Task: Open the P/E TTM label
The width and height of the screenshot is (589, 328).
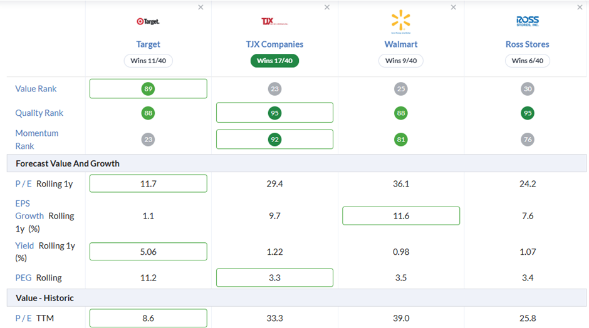Action: click(x=34, y=318)
